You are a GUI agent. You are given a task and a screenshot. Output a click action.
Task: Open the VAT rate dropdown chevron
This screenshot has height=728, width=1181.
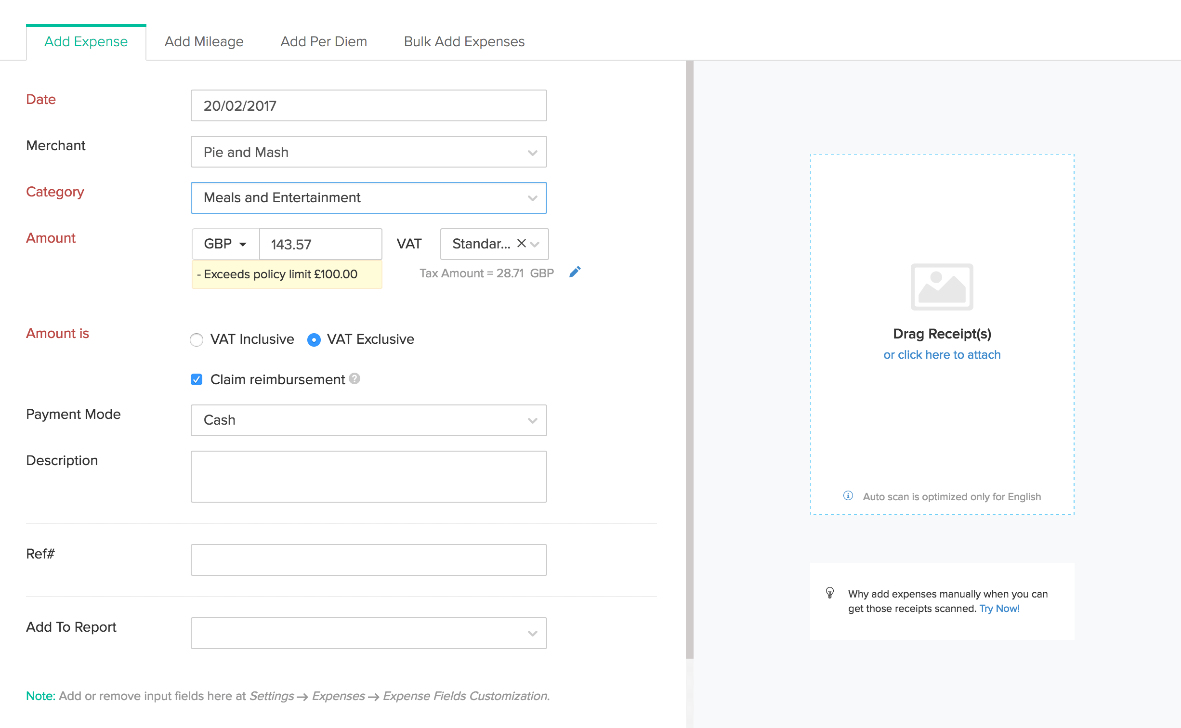pos(535,244)
